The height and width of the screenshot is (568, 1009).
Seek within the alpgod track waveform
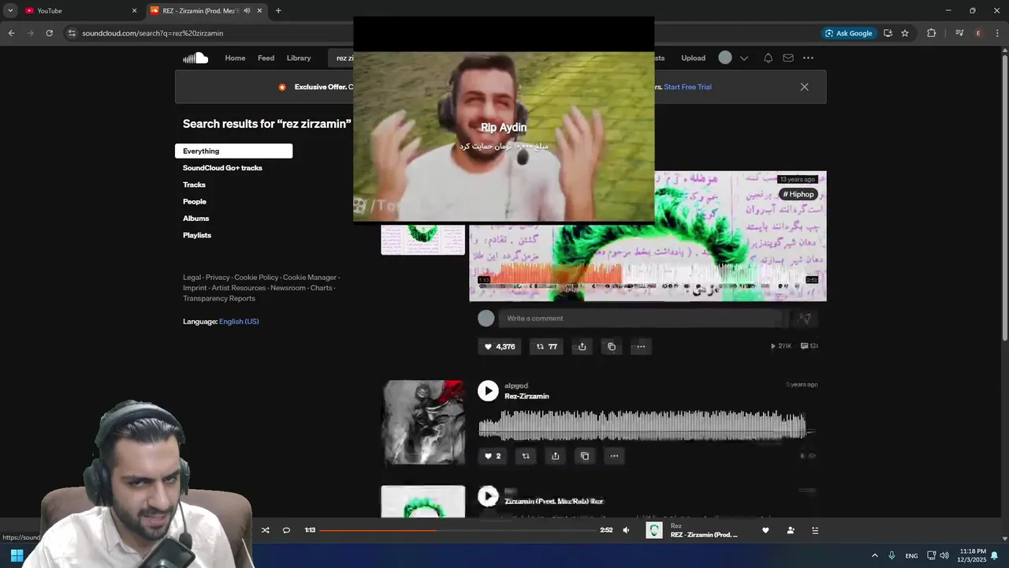646,426
